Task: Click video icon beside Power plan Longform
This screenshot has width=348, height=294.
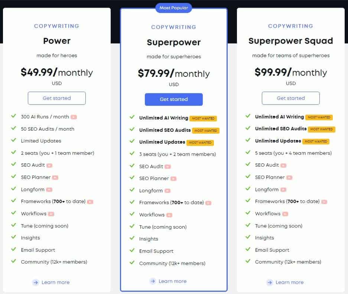Action: (49, 190)
